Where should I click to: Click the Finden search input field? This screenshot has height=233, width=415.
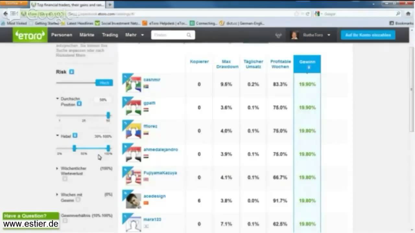pyautogui.click(x=169, y=35)
